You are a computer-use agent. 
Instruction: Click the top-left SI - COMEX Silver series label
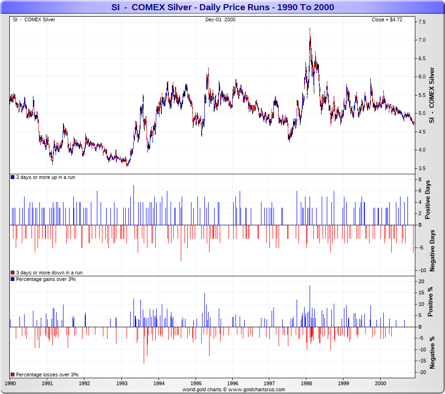pyautogui.click(x=34, y=19)
